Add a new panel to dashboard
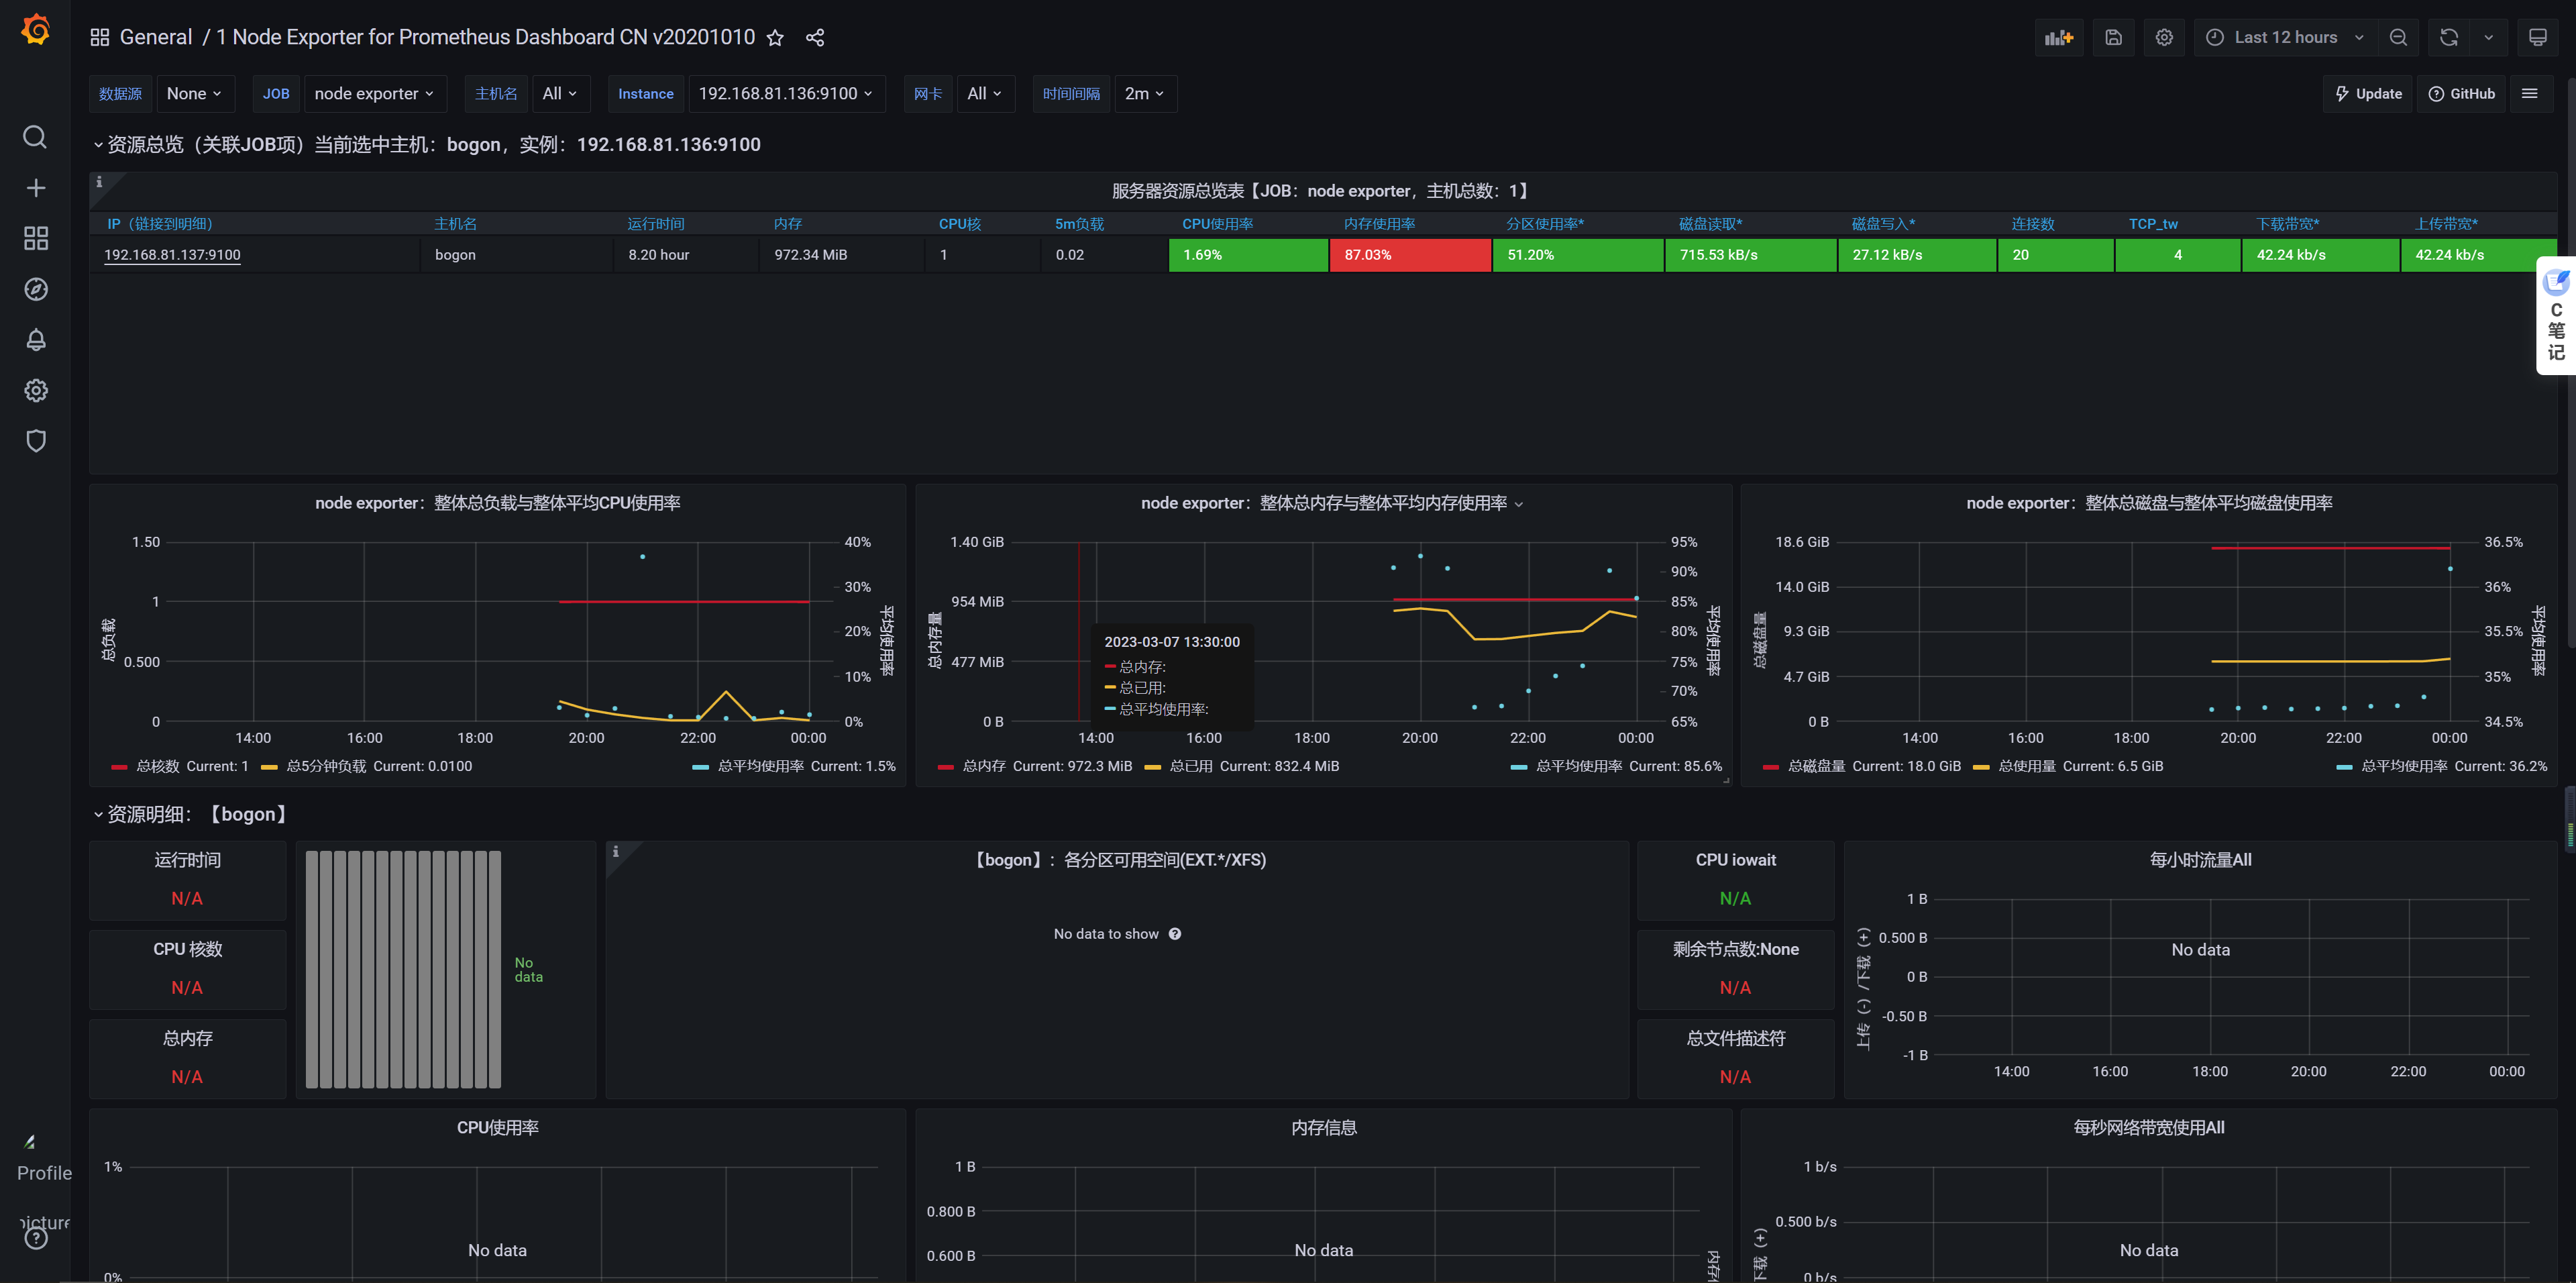This screenshot has width=2576, height=1283. pyautogui.click(x=2059, y=37)
